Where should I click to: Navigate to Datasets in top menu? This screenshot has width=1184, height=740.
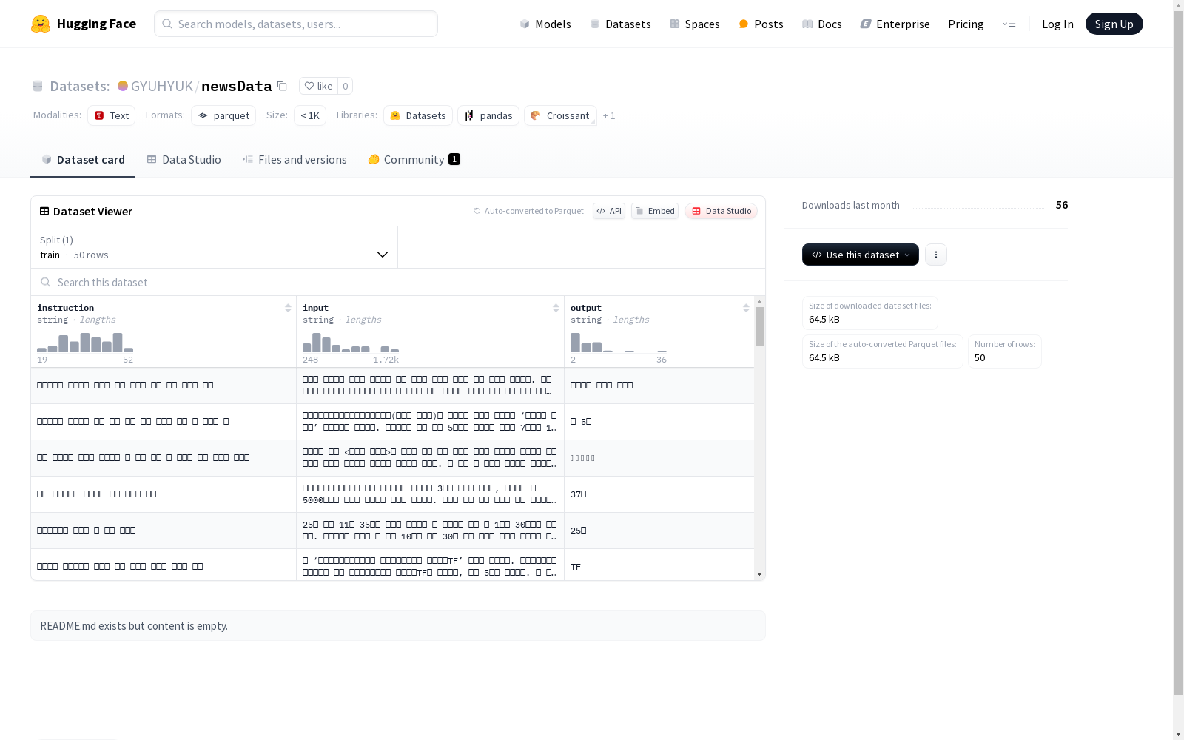pos(620,24)
